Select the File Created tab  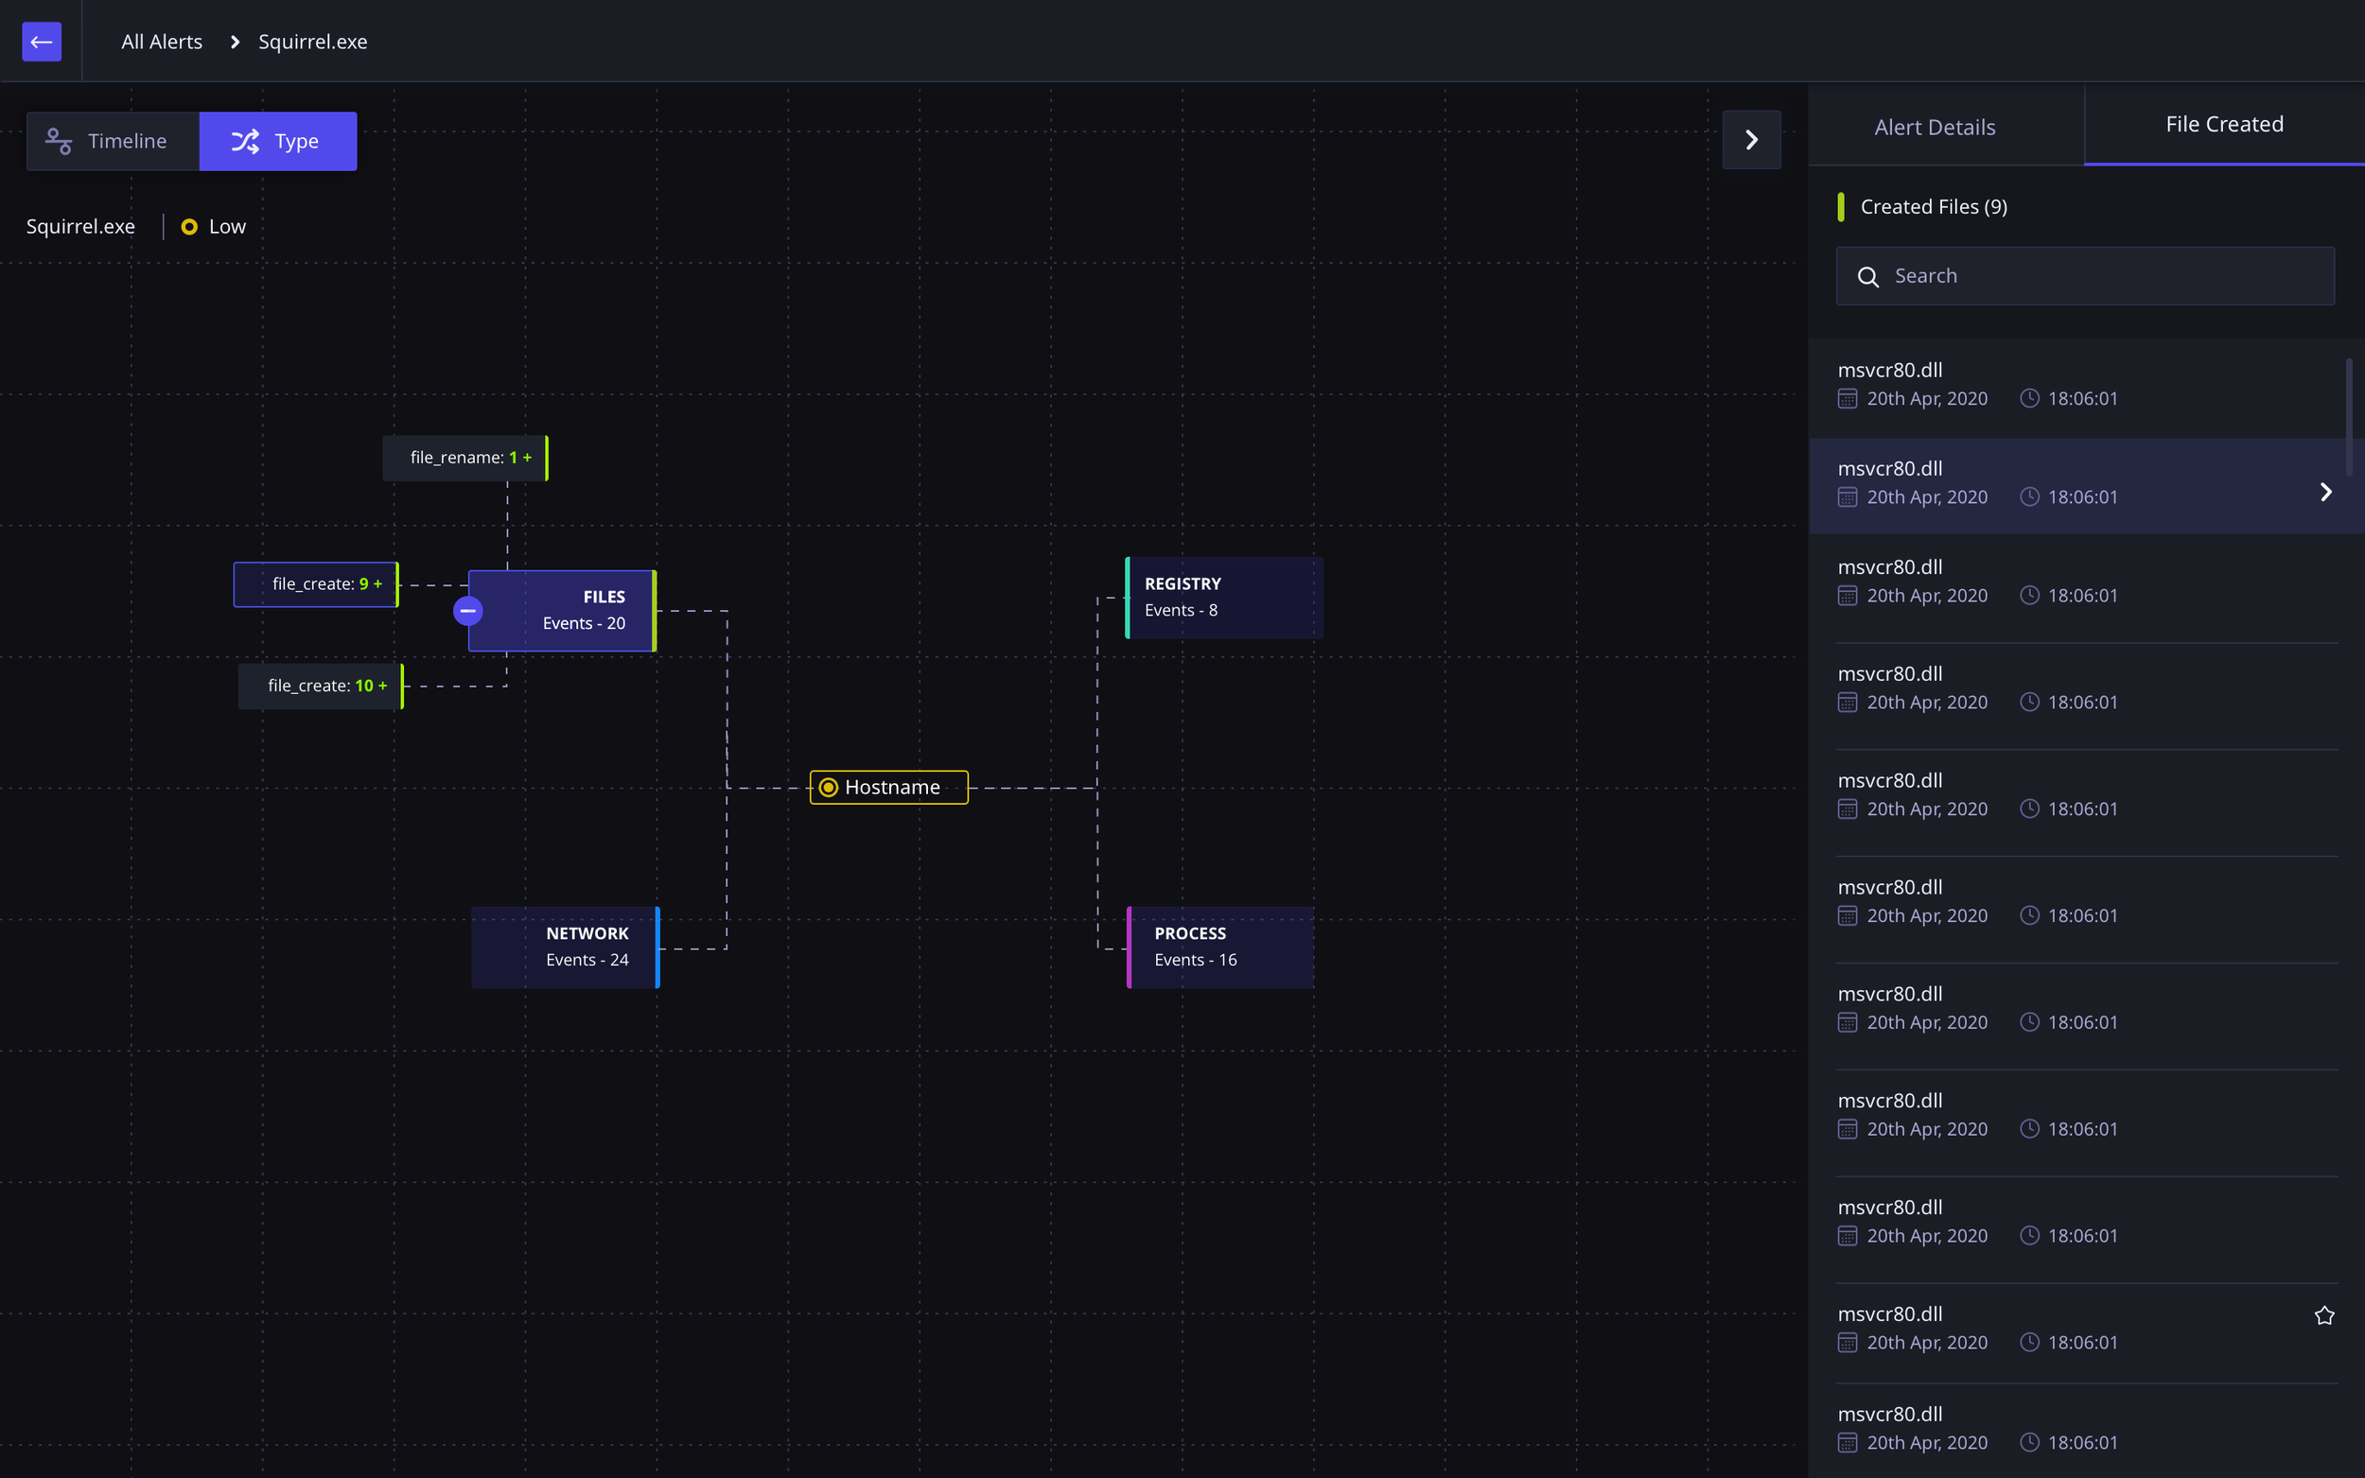[2224, 124]
